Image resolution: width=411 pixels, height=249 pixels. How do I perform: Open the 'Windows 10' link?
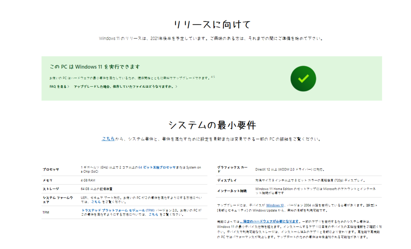275,205
